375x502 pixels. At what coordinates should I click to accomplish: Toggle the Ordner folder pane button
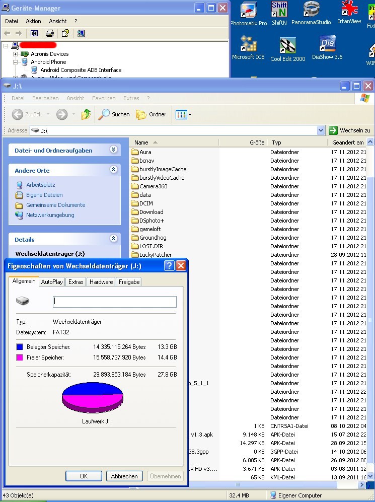pos(151,114)
